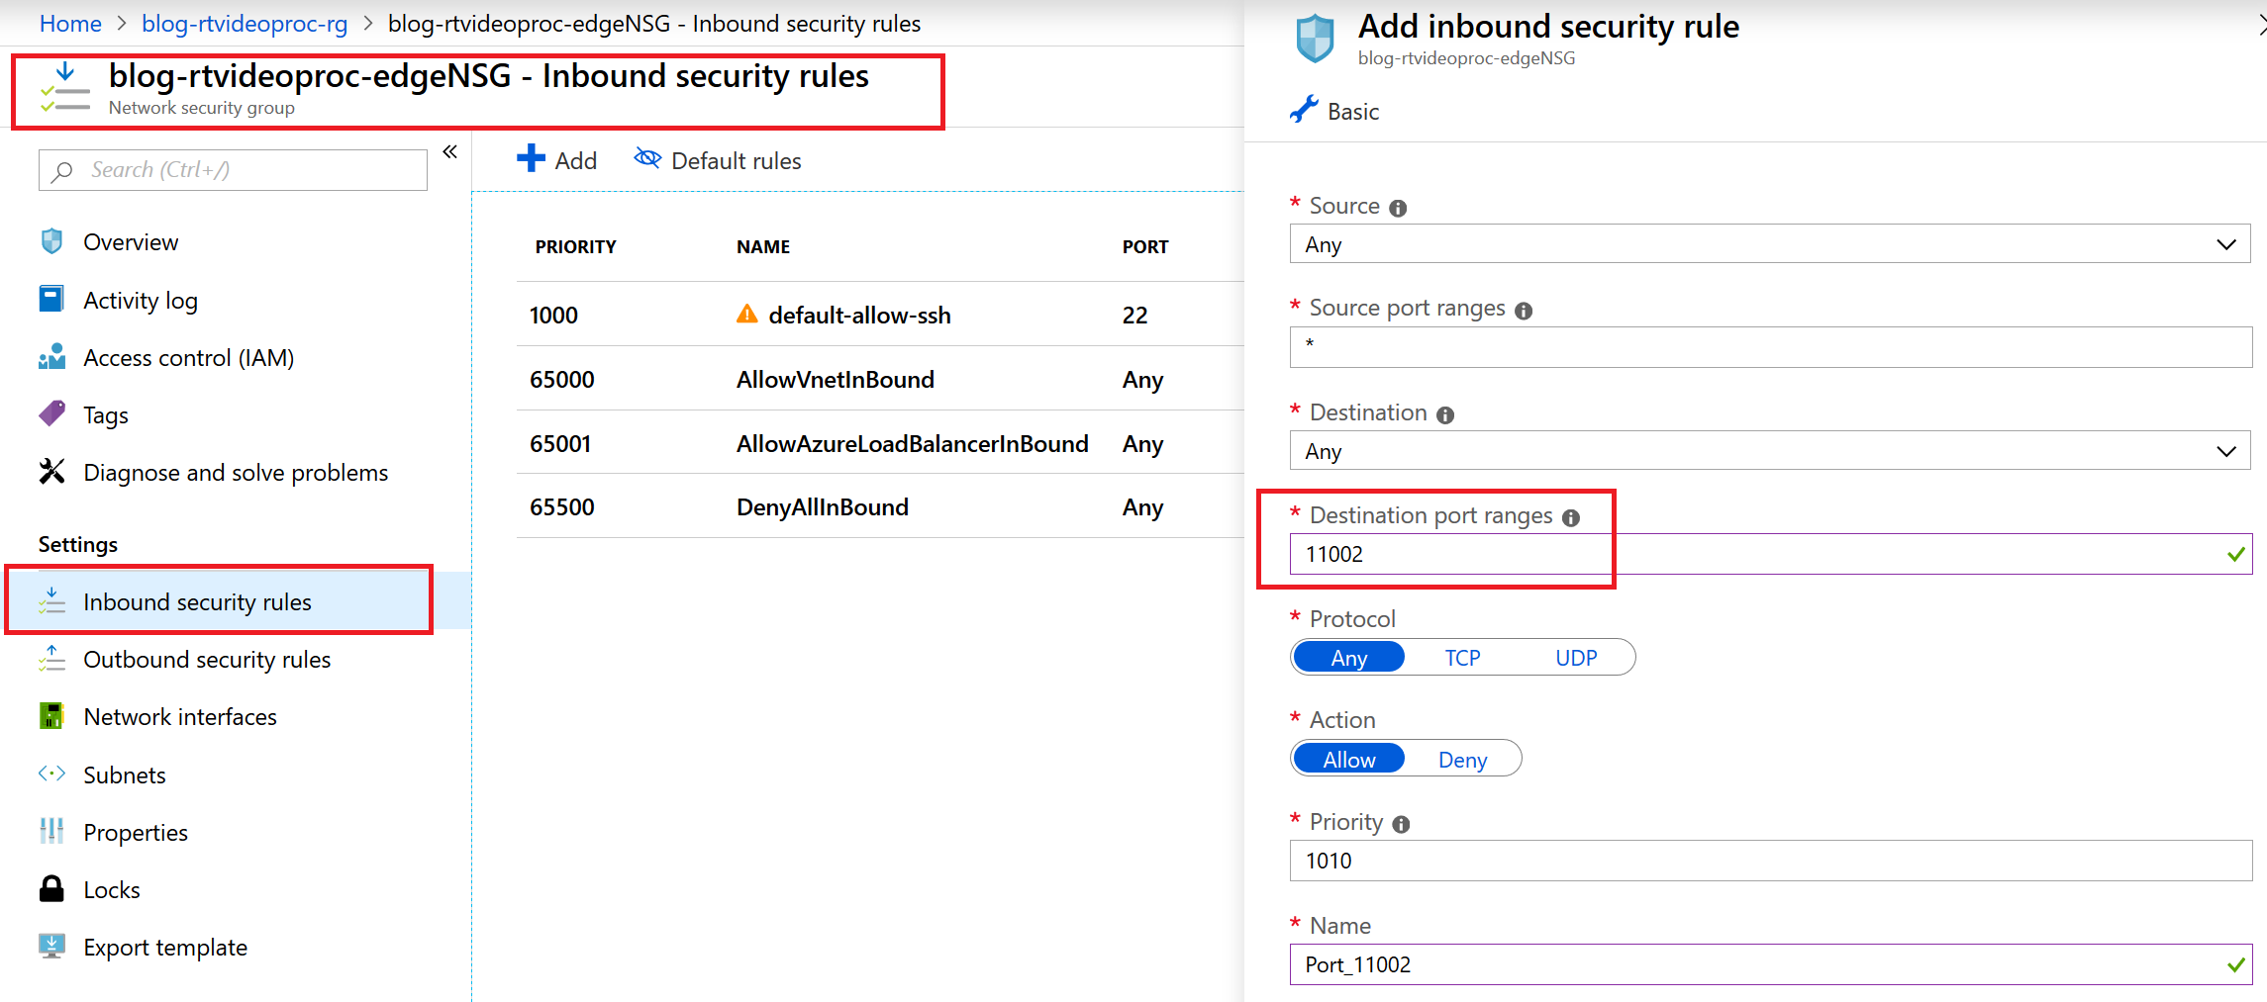Click the blog-rtvideoproc-rg breadcrumb link
The image size is (2267, 1002).
click(245, 24)
